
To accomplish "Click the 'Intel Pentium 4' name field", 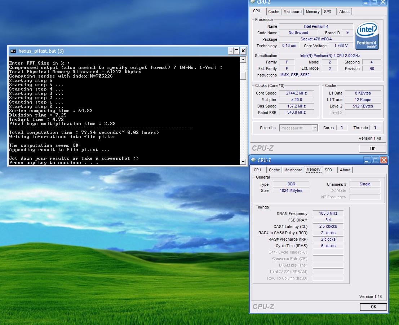I will click(316, 26).
